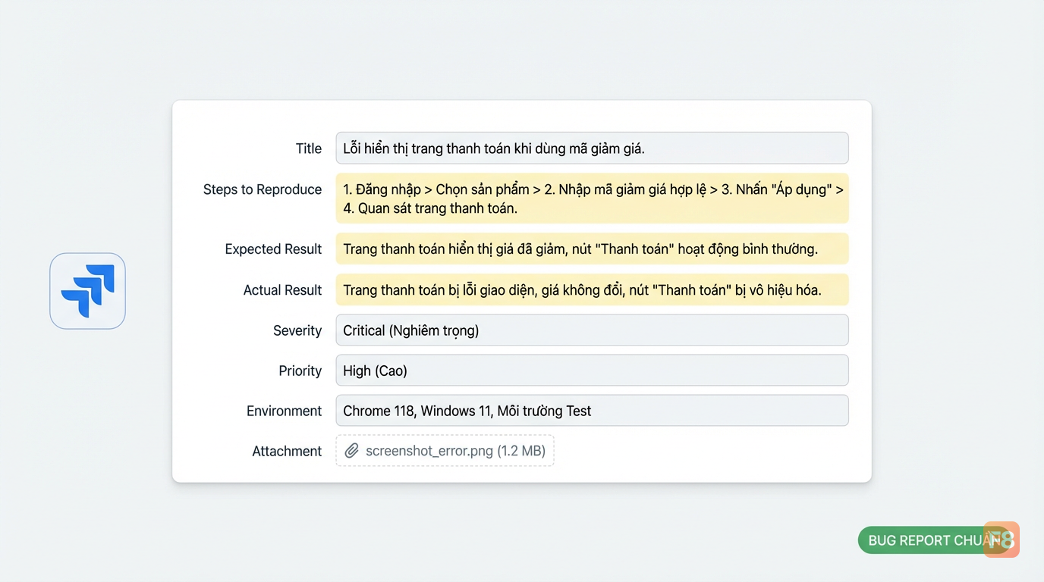Click the Environment field with Chrome 118

592,411
